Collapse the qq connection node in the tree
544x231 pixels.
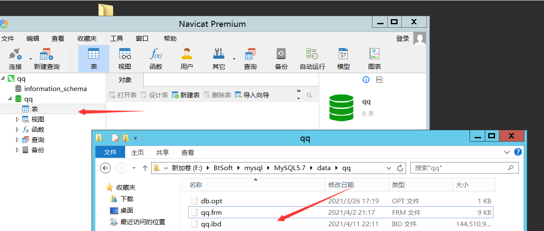point(3,78)
